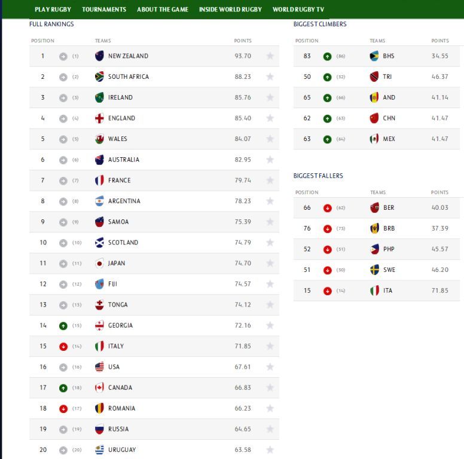
Task: Click the Japan flag icon
Action: (99, 263)
